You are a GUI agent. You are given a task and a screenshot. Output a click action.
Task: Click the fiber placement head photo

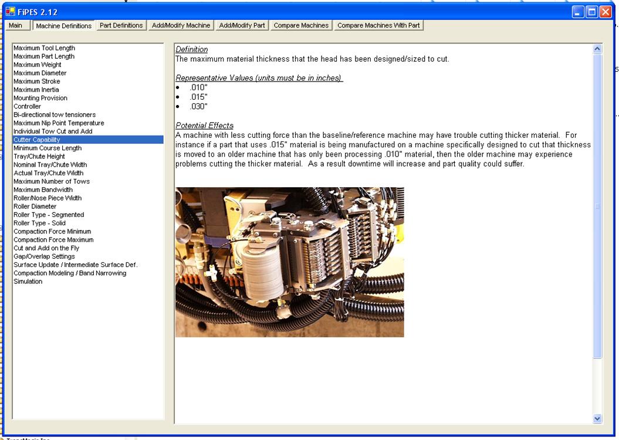(x=289, y=262)
